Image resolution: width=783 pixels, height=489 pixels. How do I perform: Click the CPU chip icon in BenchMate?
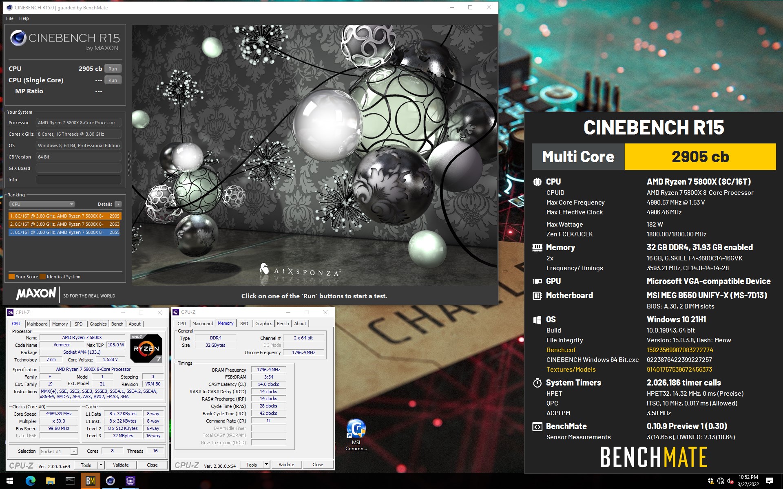pos(537,182)
